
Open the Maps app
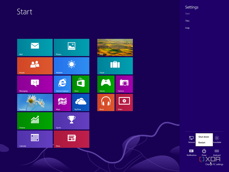tap(62, 102)
